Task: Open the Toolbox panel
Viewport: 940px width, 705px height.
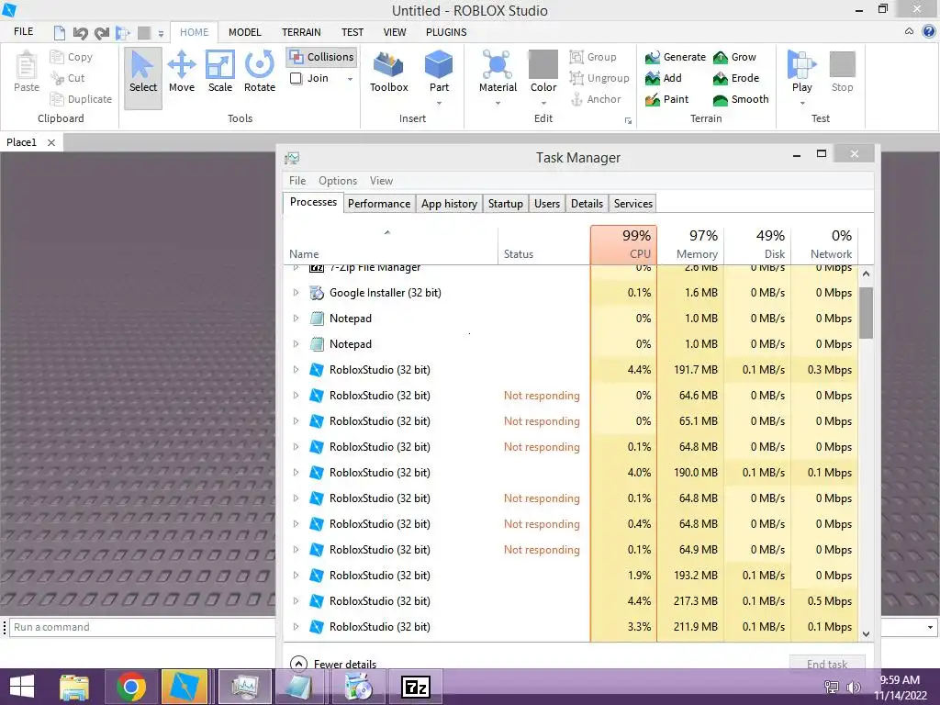Action: coord(388,72)
